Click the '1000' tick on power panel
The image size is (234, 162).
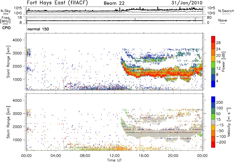click(x=17, y=79)
